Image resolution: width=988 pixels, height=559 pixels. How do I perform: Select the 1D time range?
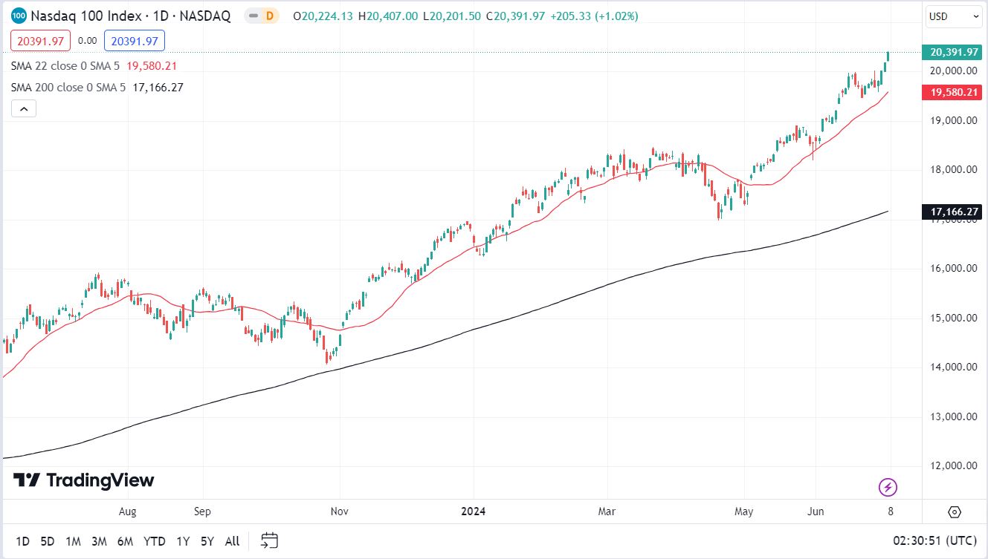pos(22,541)
